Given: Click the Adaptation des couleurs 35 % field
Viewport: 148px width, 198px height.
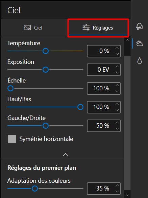Looking at the screenshot, I should click(104, 188).
